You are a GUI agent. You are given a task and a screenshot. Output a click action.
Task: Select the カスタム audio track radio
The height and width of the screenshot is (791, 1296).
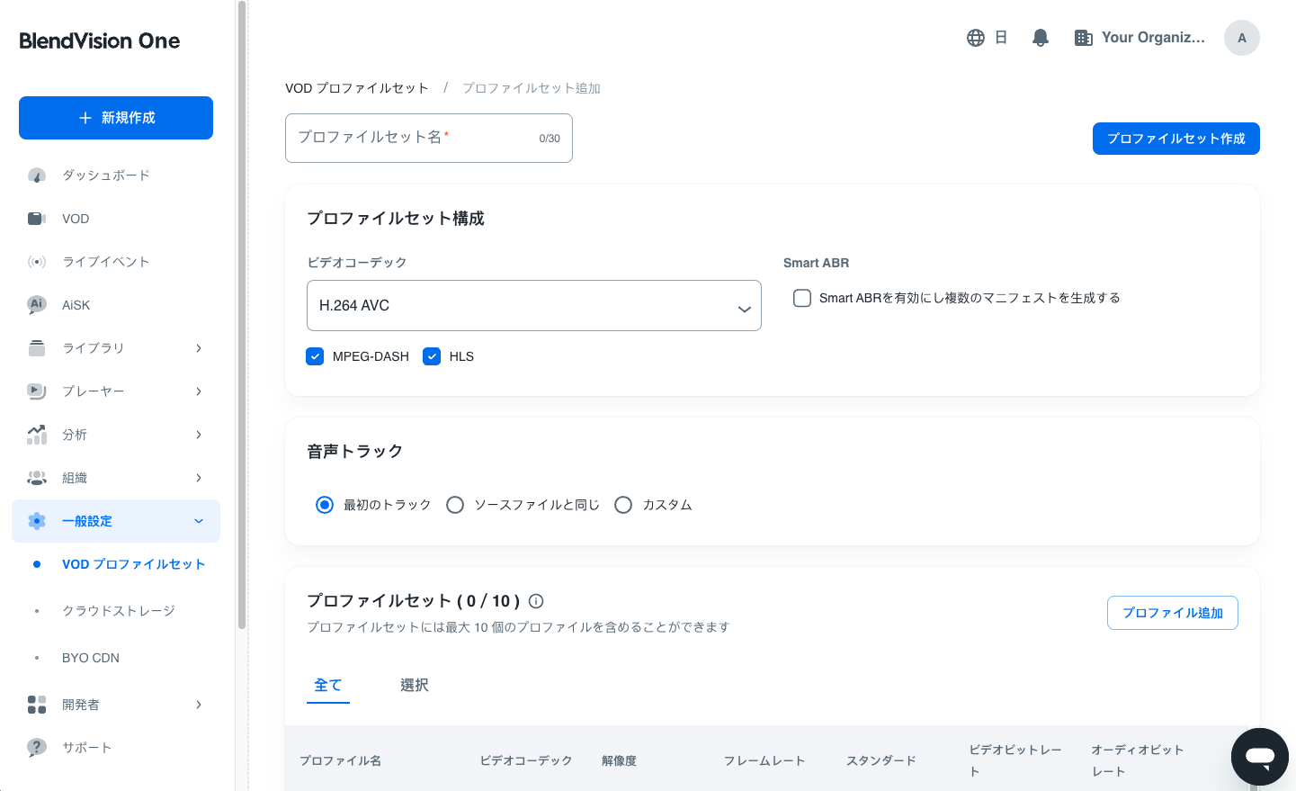point(623,505)
